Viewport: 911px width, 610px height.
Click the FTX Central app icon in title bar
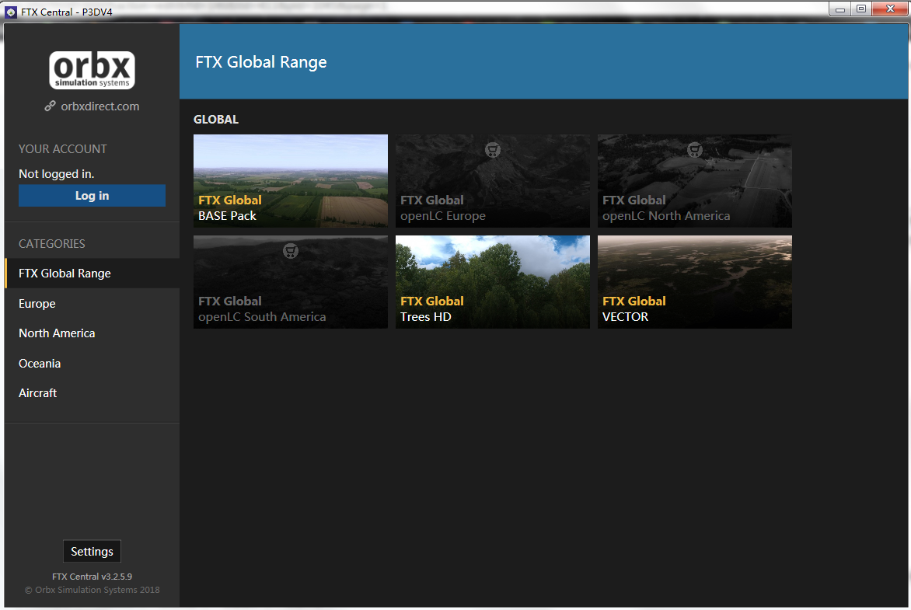pyautogui.click(x=11, y=12)
